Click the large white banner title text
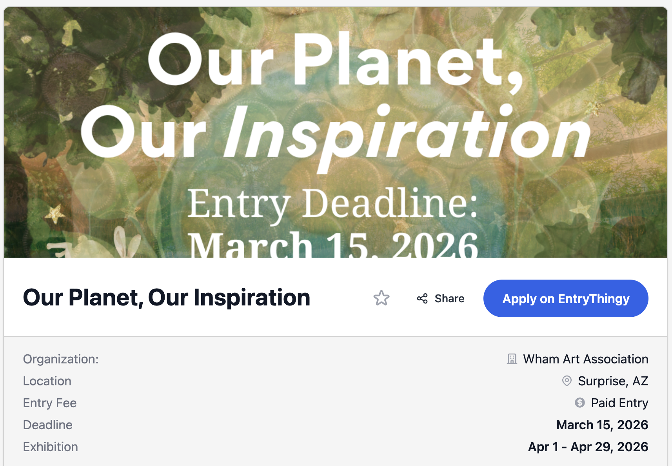The width and height of the screenshot is (672, 466). point(336,96)
